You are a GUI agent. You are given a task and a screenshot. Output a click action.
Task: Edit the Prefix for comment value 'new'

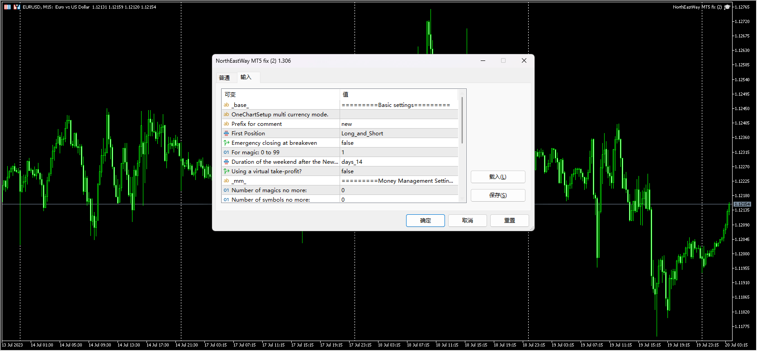[398, 124]
